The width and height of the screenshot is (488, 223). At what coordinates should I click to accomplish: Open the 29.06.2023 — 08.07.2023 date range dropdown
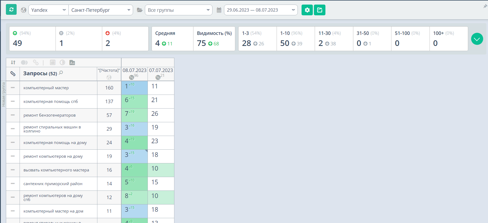click(261, 10)
